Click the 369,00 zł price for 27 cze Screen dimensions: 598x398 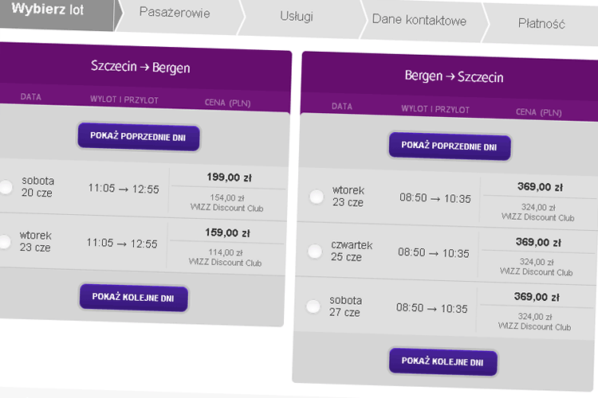[537, 297]
